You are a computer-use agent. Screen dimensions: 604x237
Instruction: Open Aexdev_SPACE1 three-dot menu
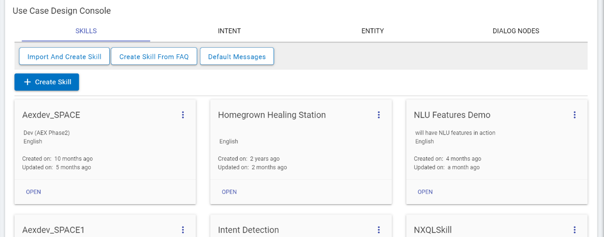tap(183, 230)
